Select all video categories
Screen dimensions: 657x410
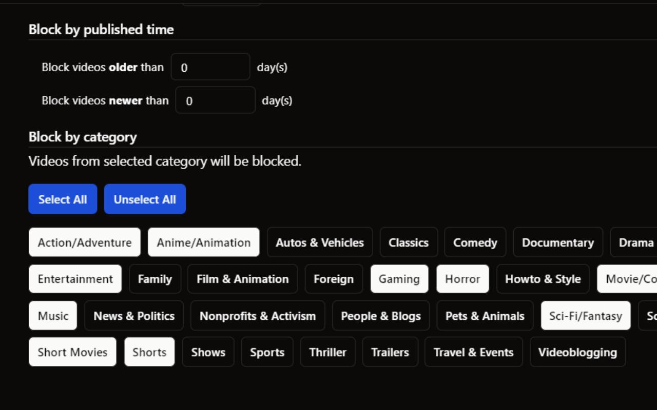pos(63,199)
